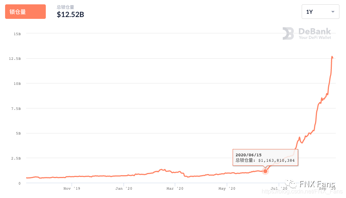This screenshot has height=198, width=346.
Task: Click the dropdown arrow beside 1Y
Action: (x=333, y=12)
